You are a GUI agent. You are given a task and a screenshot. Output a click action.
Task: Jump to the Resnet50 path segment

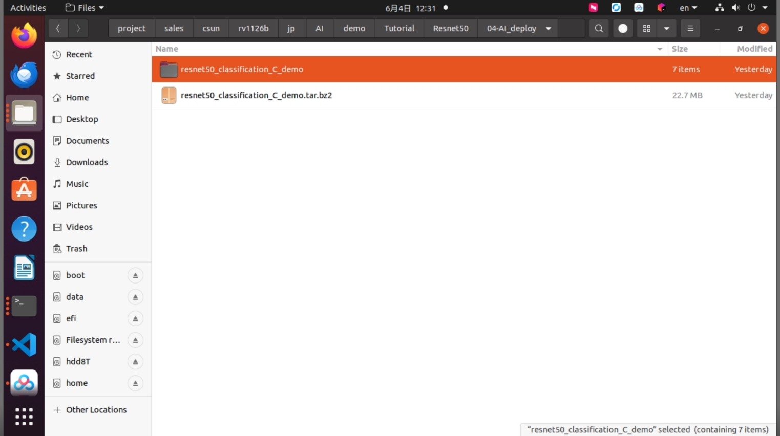451,29
